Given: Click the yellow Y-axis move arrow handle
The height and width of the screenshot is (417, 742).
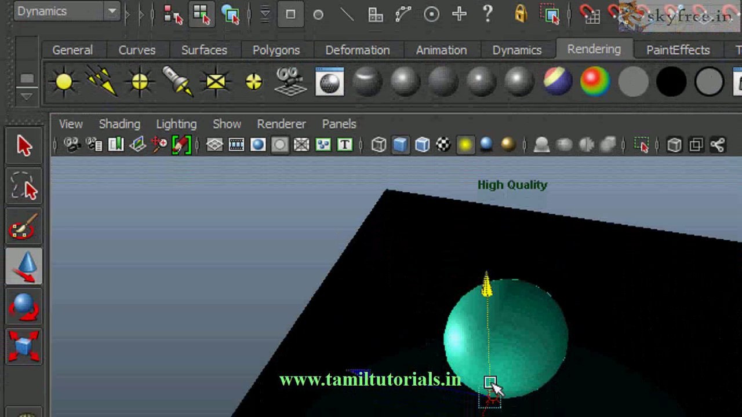Looking at the screenshot, I should (486, 286).
